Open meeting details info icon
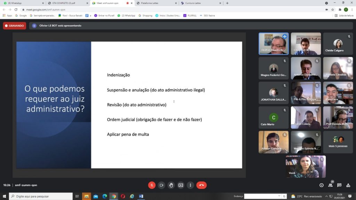This screenshot has height=200, width=356. coord(321,185)
